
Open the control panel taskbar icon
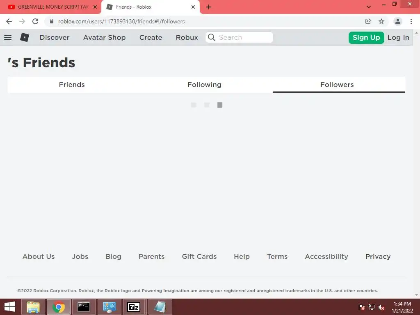coord(109,307)
